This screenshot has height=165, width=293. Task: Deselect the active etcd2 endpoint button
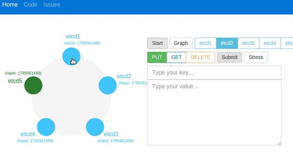[227, 43]
